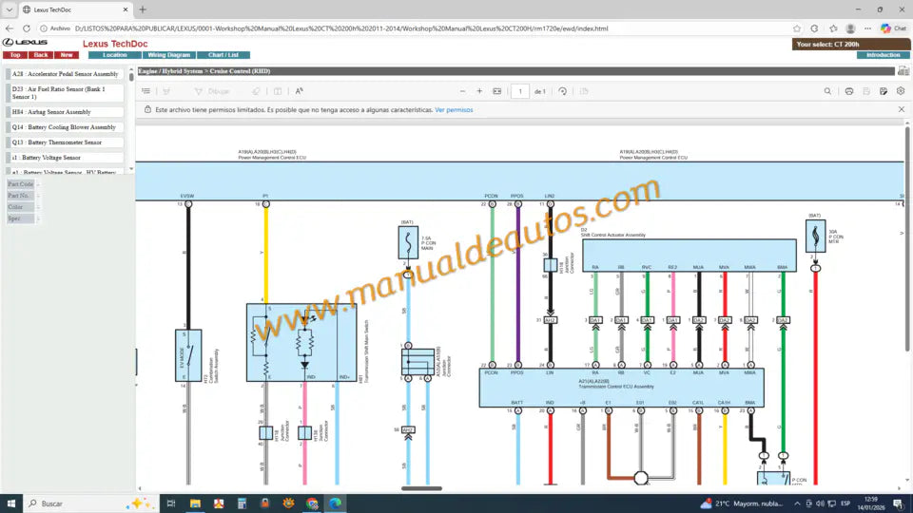Viewport: 913px width, 513px height.
Task: Click the Top navigation button
Action: point(15,55)
